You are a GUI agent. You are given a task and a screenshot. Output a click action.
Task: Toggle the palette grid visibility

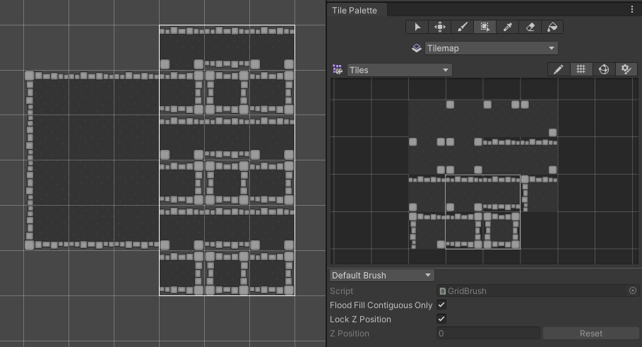point(581,69)
